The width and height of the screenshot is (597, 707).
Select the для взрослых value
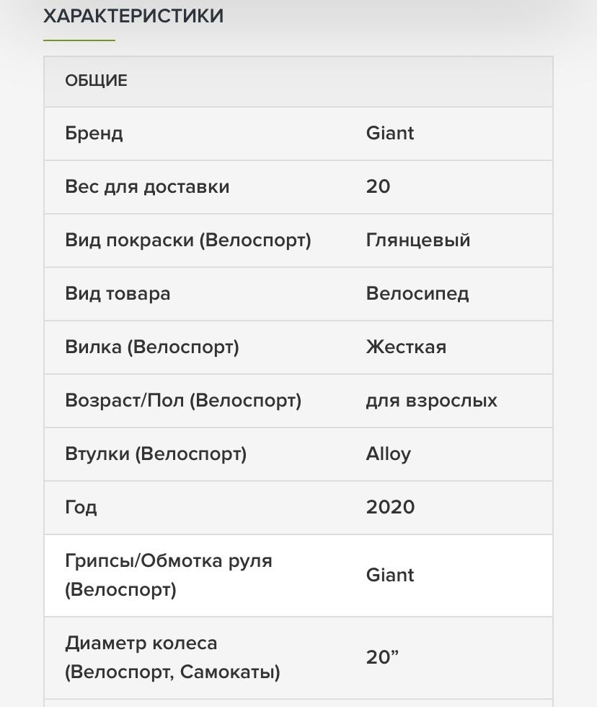pos(431,400)
